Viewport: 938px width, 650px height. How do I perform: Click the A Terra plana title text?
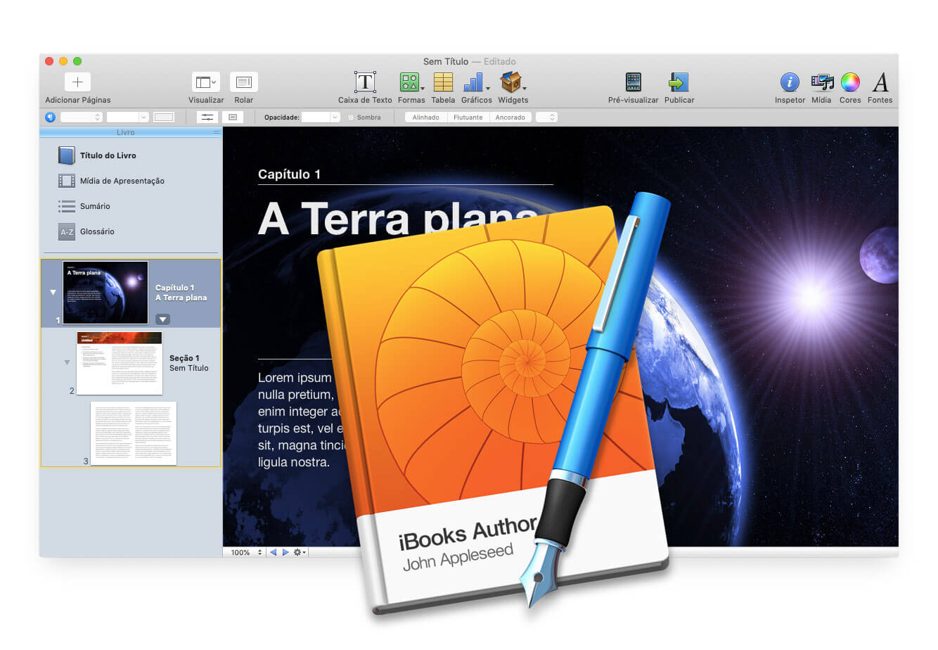pos(398,219)
